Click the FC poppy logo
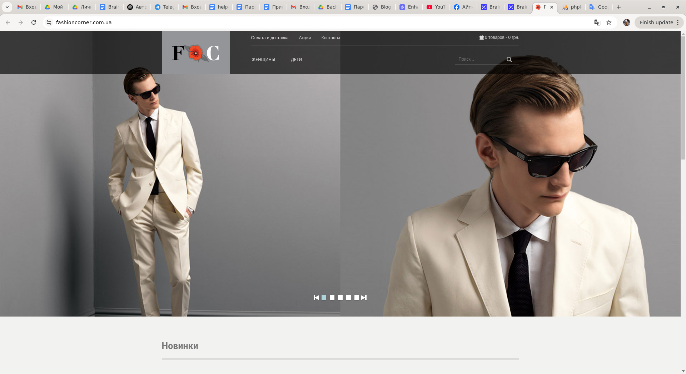 click(195, 53)
